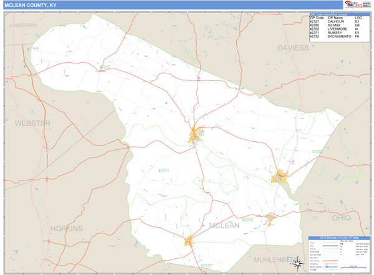Viewport: 374px width, 275px height.
Task: Click ISLAND row in ZIP index
Action: [337, 26]
